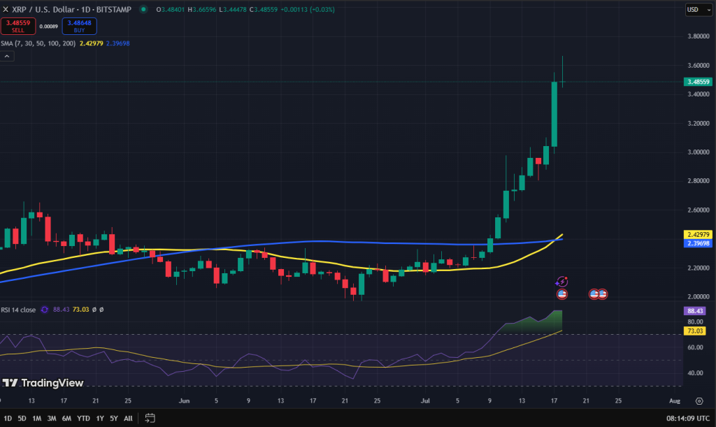Click the current price label 3.48559 on axis
This screenshot has width=716, height=427.
699,82
